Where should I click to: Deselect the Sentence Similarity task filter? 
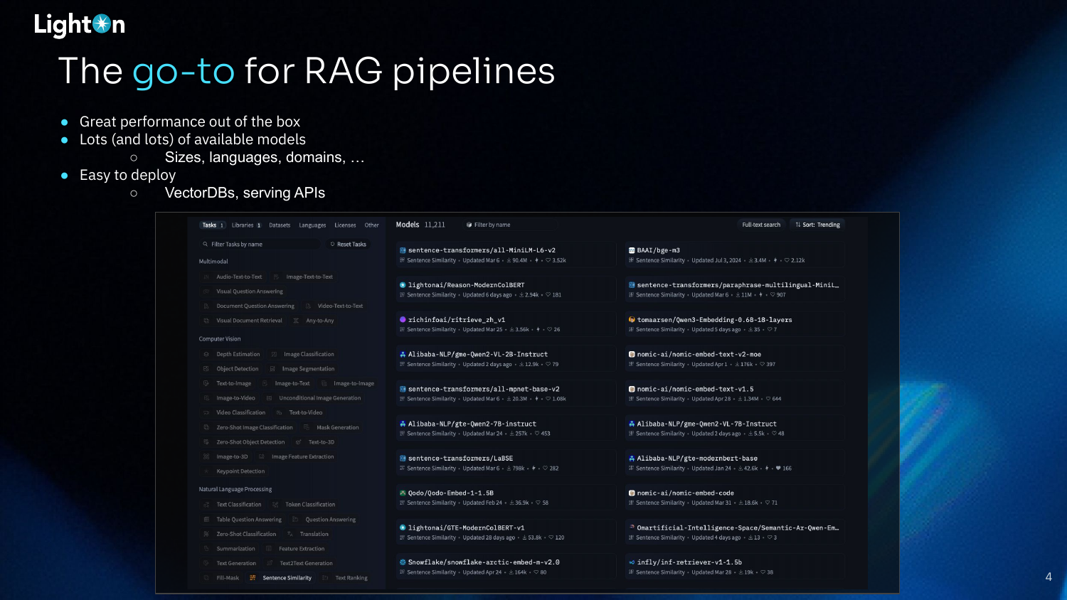tap(280, 578)
